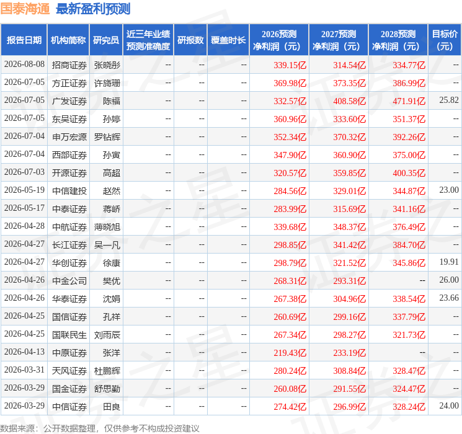Click the 2026-04-13 date of 中原证券
Screen dimensions: 462x434
(x=24, y=352)
